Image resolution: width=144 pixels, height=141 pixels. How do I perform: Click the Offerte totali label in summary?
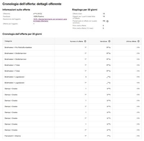point(77,14)
